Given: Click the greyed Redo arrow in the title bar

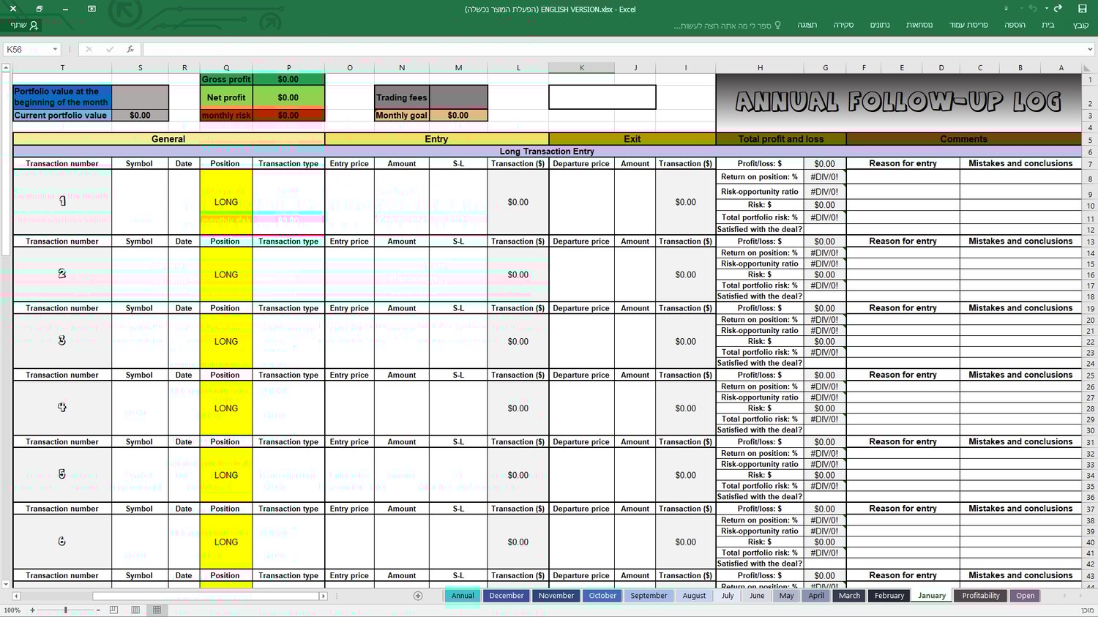Looking at the screenshot, I should coord(1033,9).
